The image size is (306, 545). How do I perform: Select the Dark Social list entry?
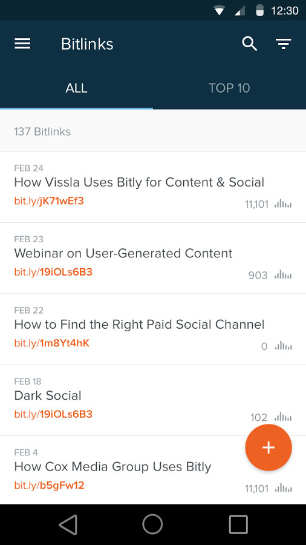pyautogui.click(x=153, y=400)
